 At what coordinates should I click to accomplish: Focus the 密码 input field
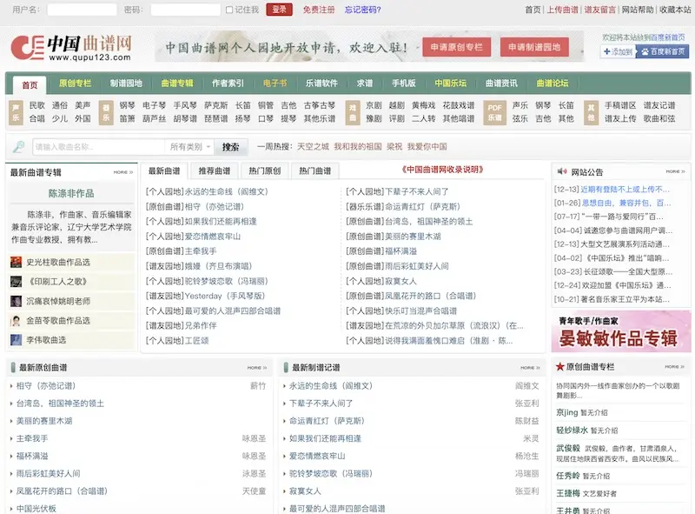[x=185, y=10]
